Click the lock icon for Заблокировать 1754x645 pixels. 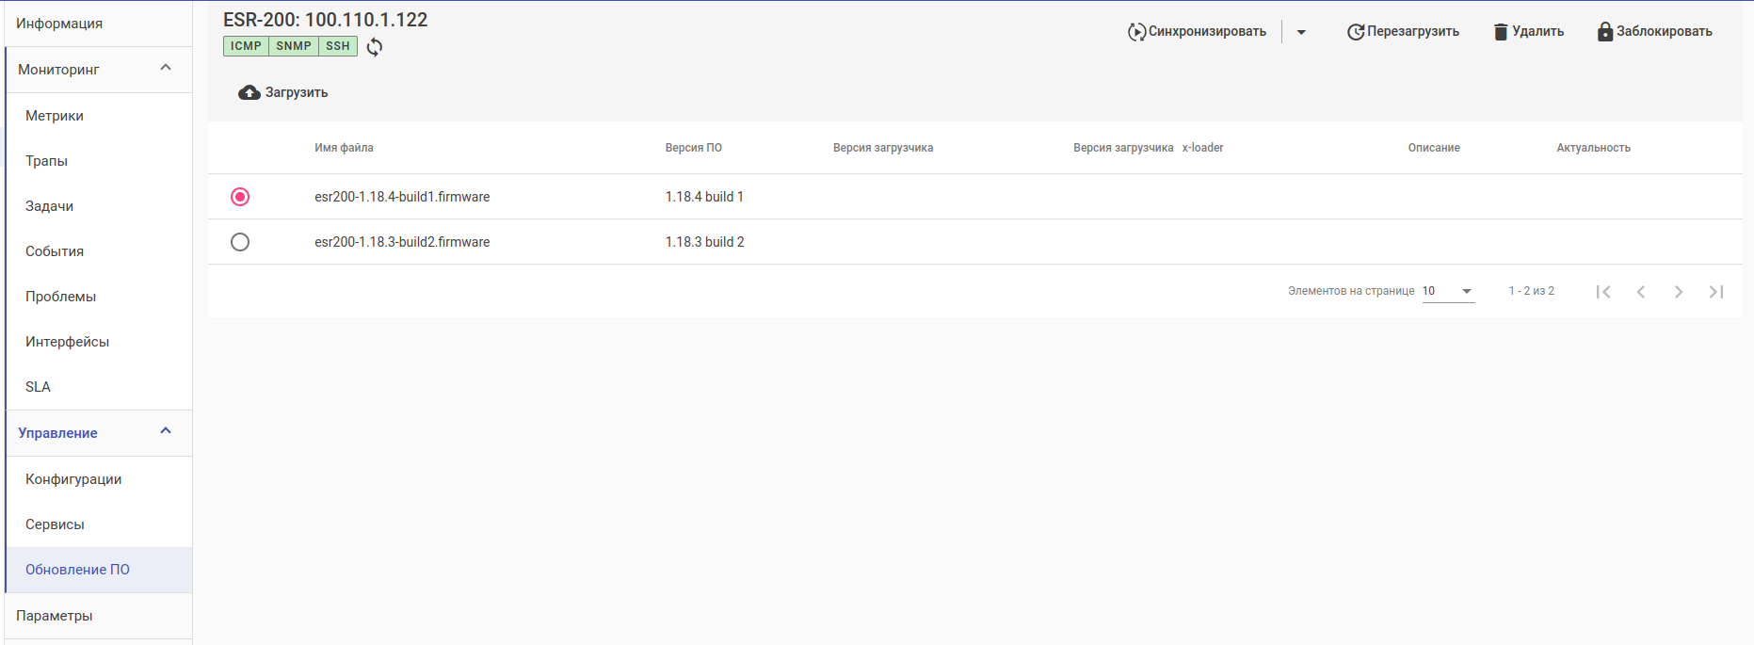pyautogui.click(x=1605, y=32)
